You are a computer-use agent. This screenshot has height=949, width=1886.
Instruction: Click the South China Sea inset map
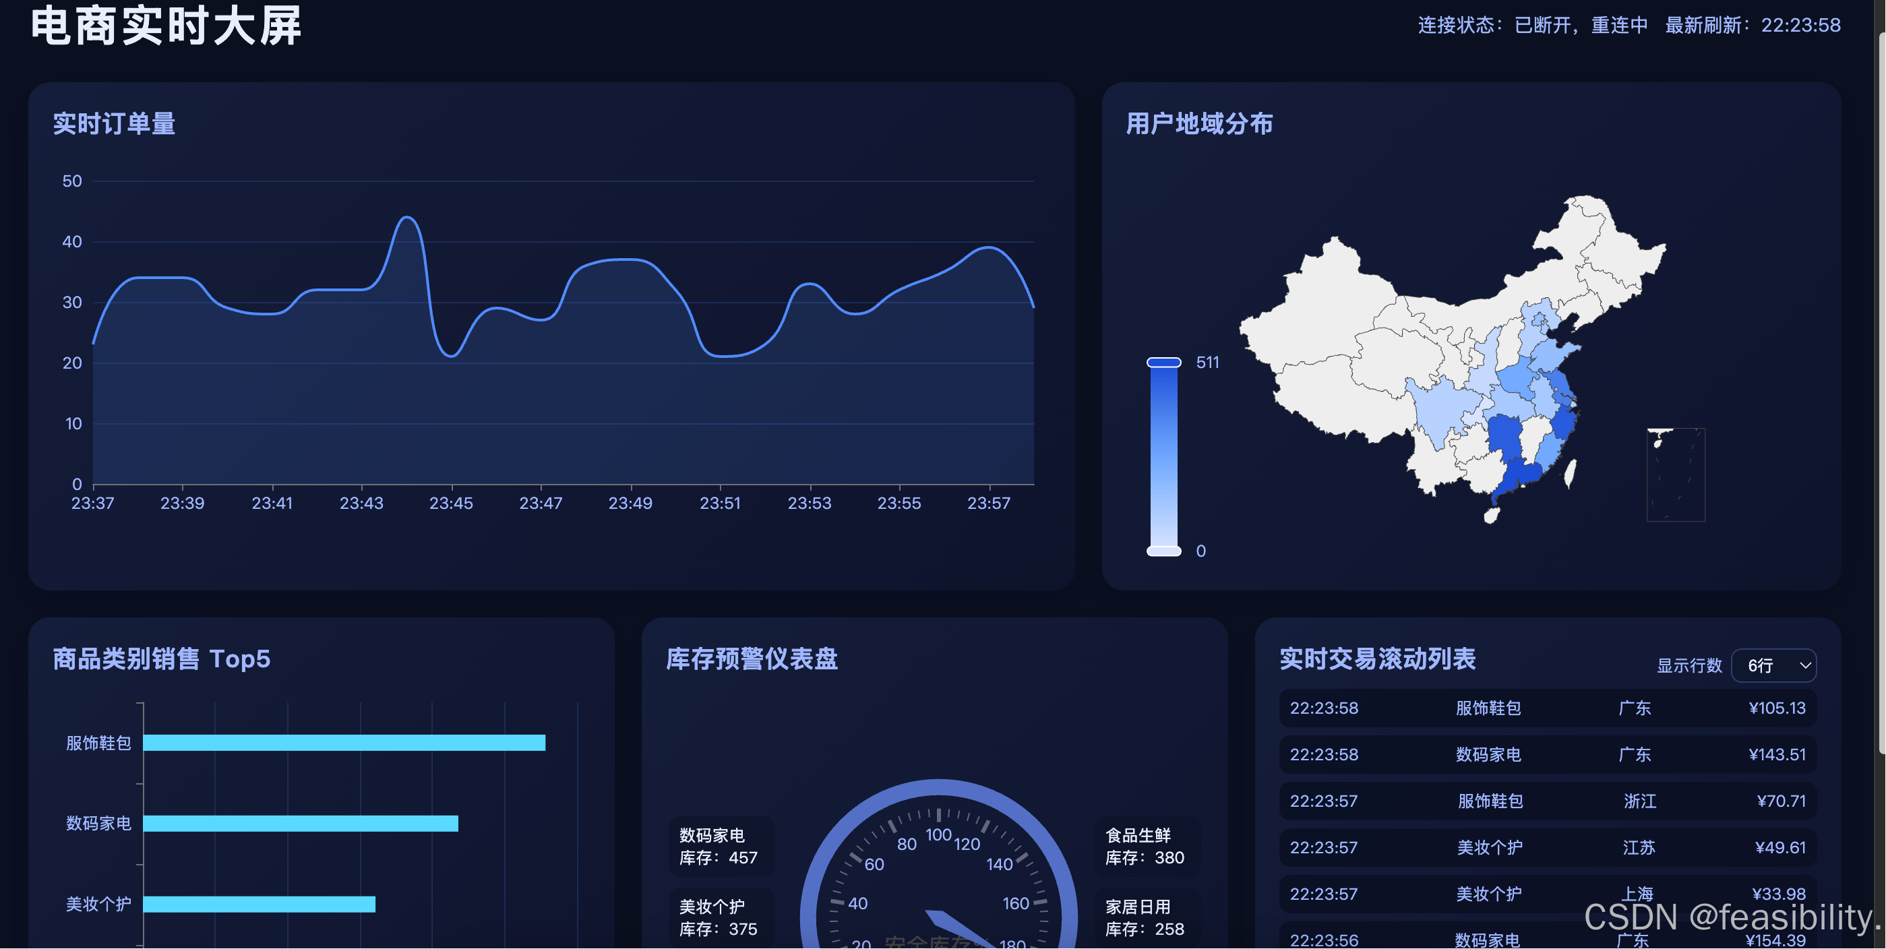(1675, 475)
